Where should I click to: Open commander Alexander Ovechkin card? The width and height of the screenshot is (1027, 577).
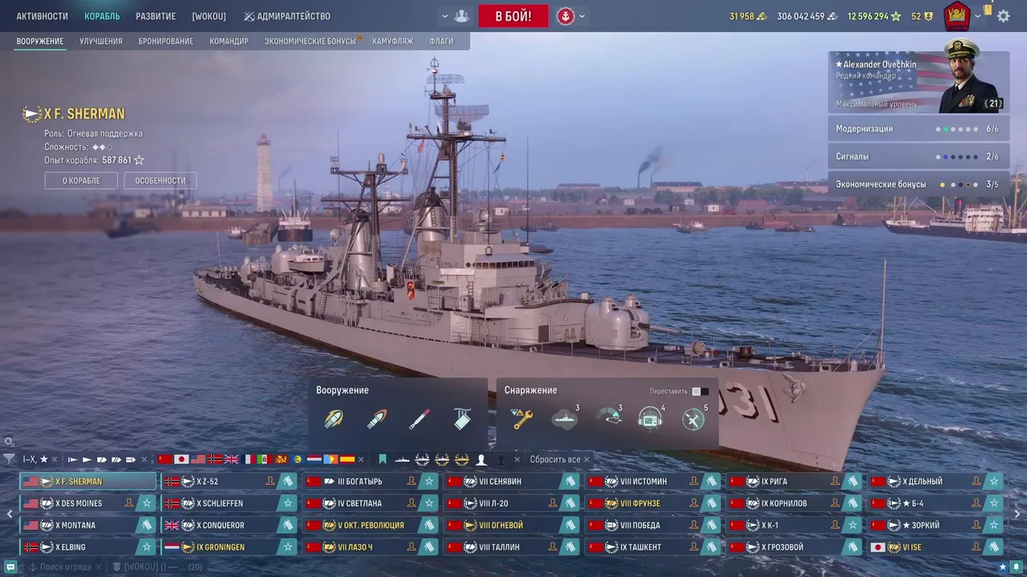(918, 83)
